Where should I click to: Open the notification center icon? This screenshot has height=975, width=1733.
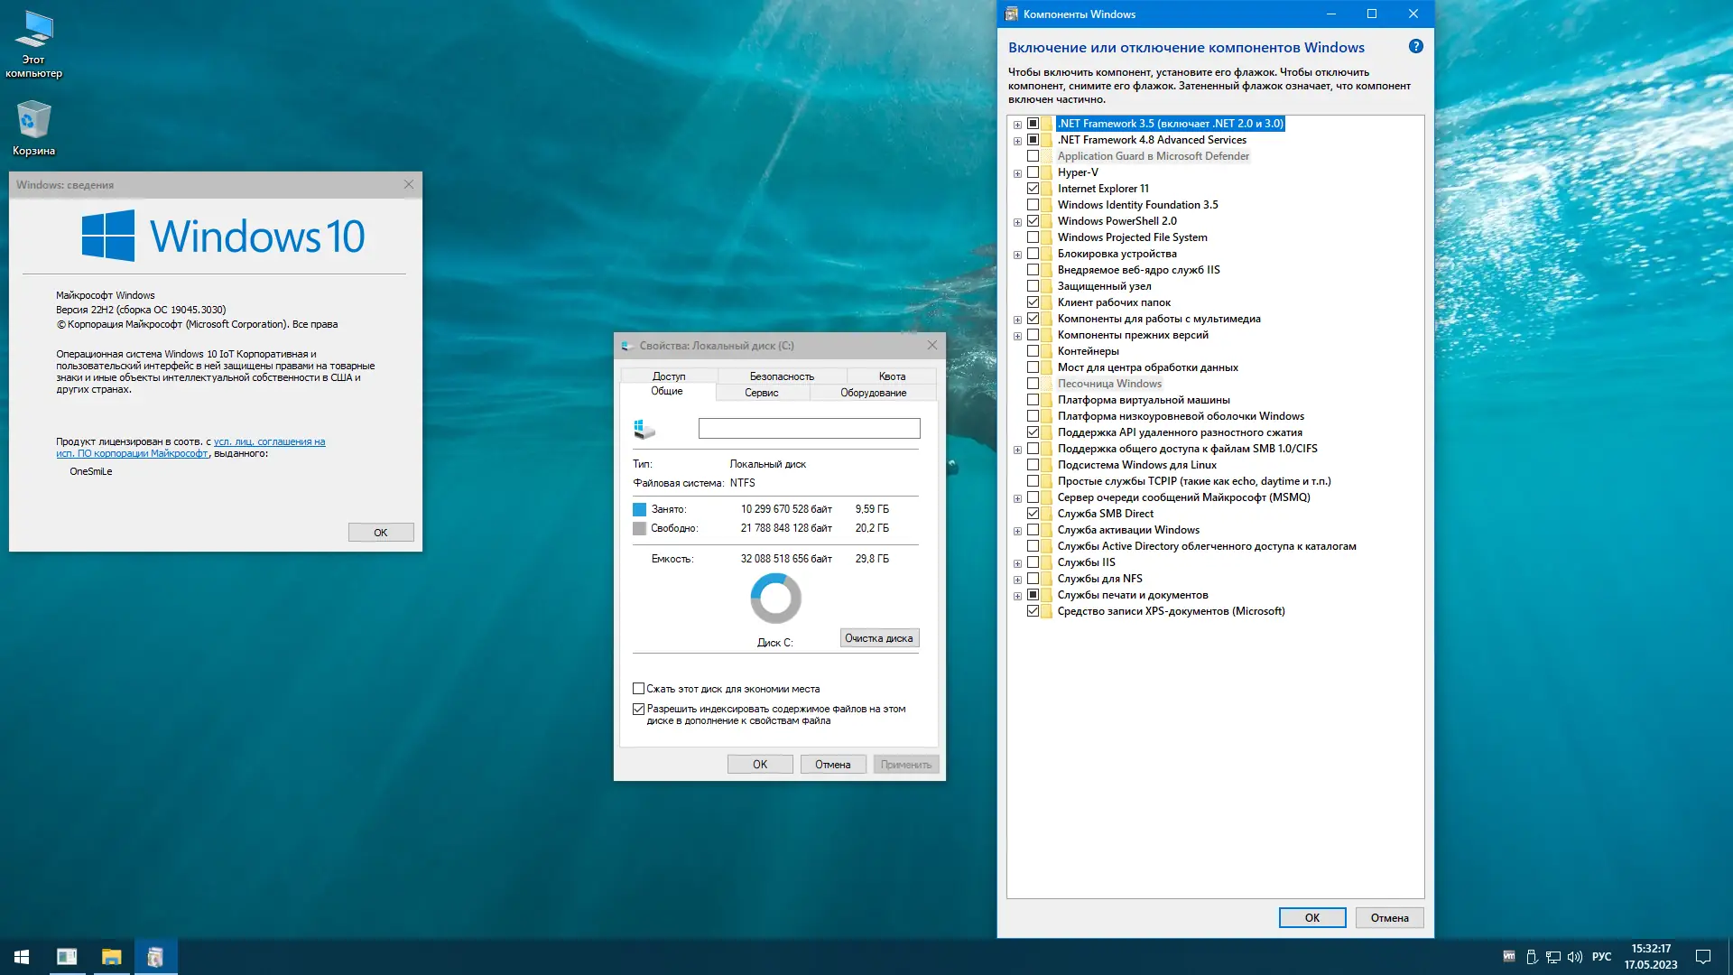tap(1703, 957)
